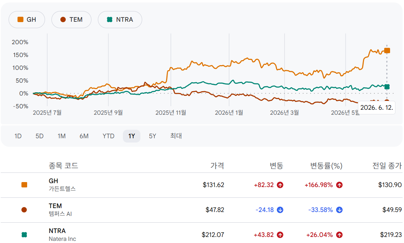Viewport: 404px width, 243px height.
Task: Open the TEM 템퍼스 AI stock link
Action: 60,210
